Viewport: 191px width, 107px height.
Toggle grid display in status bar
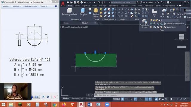coord(122,99)
